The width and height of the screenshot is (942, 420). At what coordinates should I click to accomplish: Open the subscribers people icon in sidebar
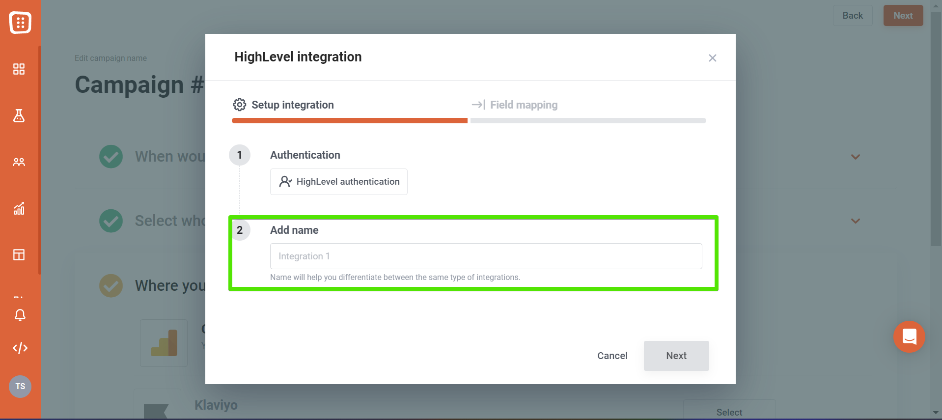coord(19,162)
